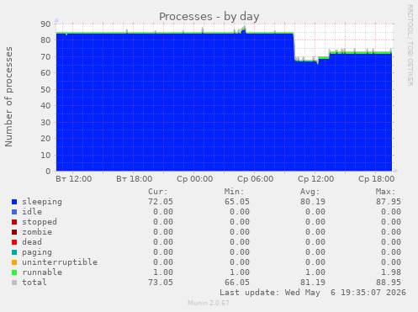The width and height of the screenshot is (418, 312).
Task: Click sleeping minimum value 65.05
Action: pyautogui.click(x=237, y=202)
